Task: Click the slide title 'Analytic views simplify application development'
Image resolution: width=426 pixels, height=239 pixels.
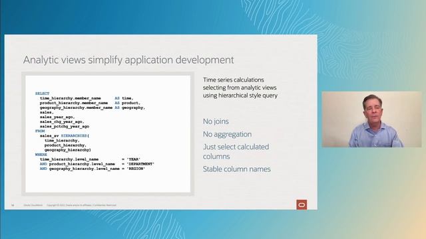Action: click(x=128, y=60)
